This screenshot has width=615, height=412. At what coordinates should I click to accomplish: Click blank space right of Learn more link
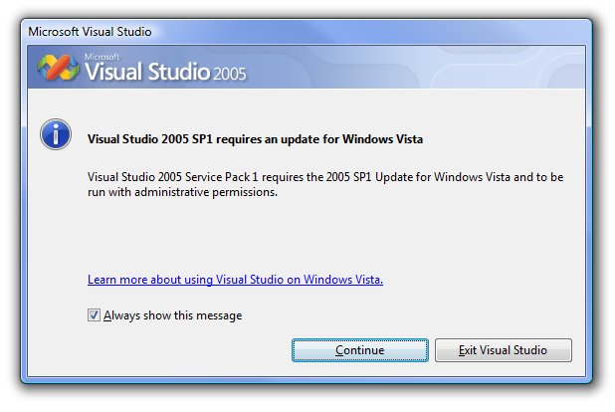[478, 280]
